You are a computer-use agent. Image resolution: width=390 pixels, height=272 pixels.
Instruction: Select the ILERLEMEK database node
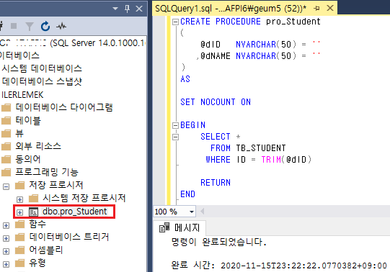point(22,94)
